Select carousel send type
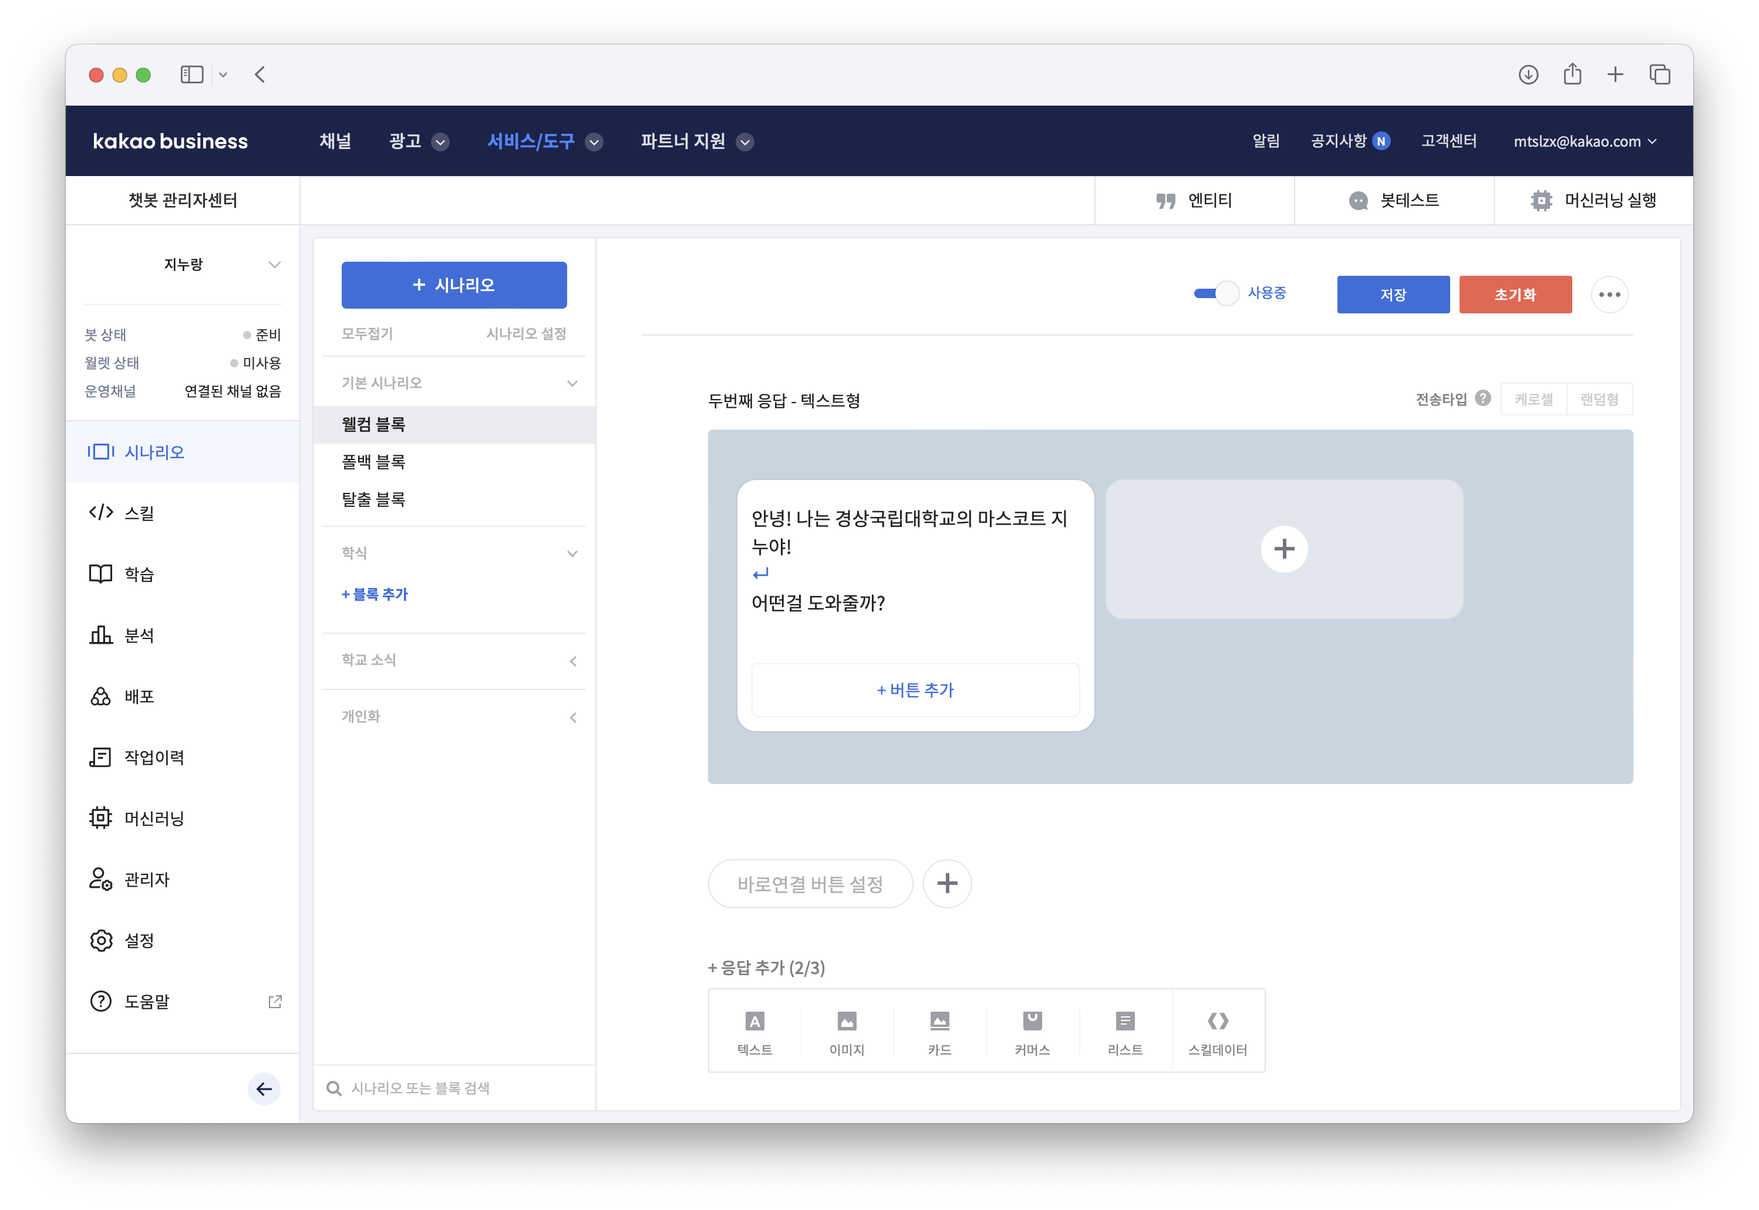 pos(1533,399)
